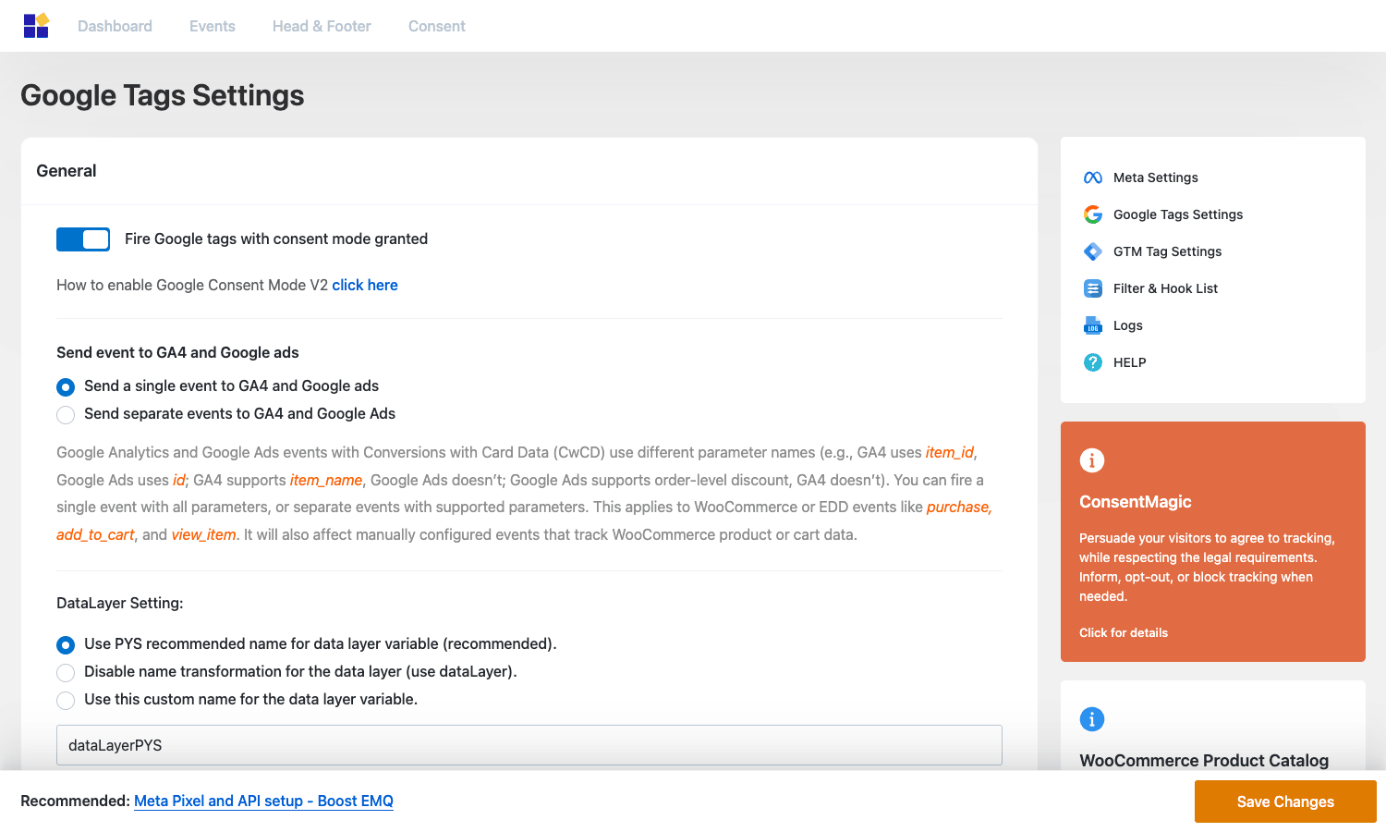Go to the Consent menu item

[x=437, y=26]
